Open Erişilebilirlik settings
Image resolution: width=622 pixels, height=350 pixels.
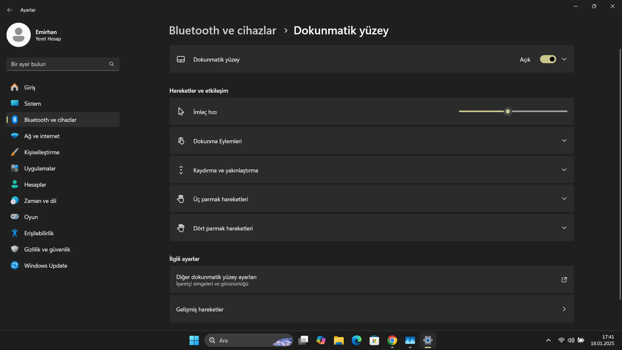tap(63, 233)
